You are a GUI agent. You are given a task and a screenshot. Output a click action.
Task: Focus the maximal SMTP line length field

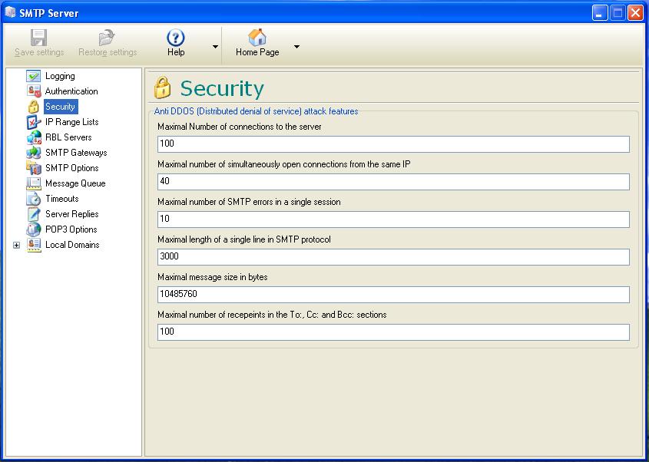pyautogui.click(x=393, y=257)
